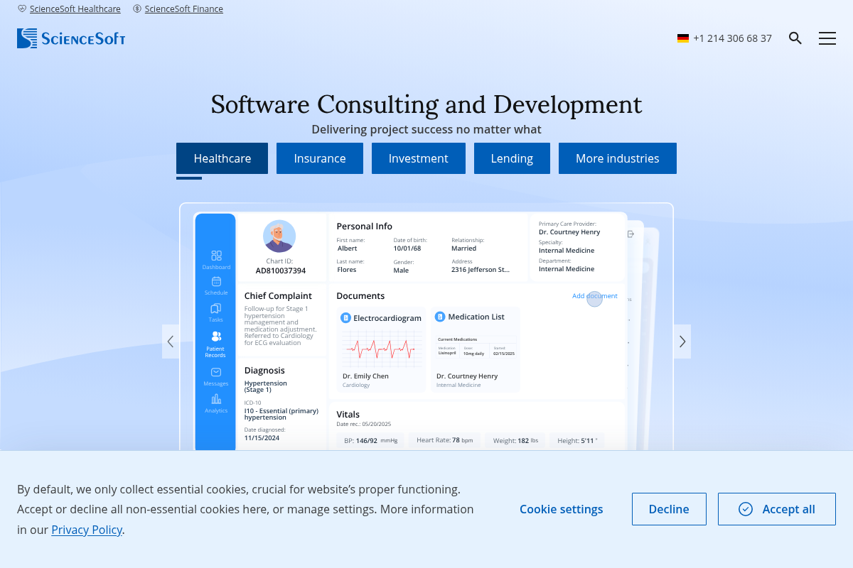Open the Messages envelope icon
Image resolution: width=853 pixels, height=568 pixels.
pyautogui.click(x=216, y=372)
